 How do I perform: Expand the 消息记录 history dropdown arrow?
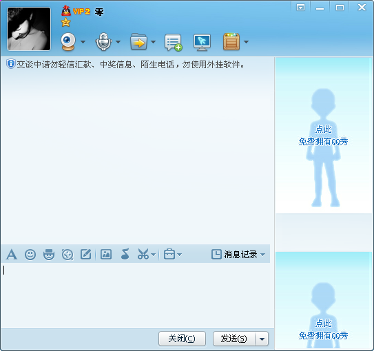263,255
